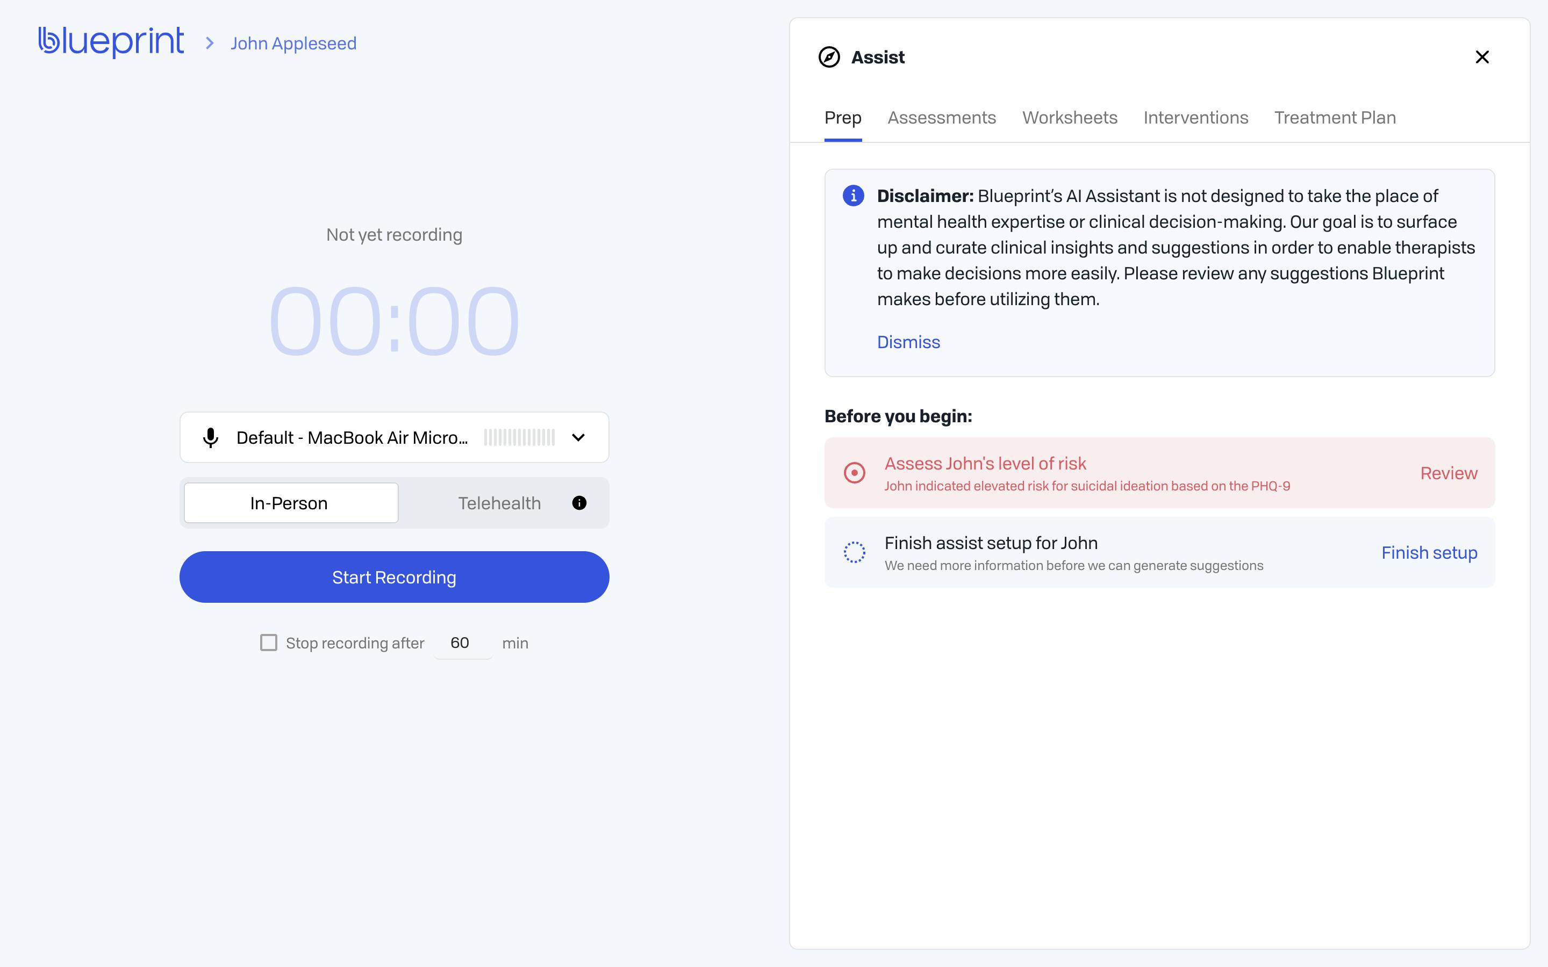Click the breadcrumb chevron arrow
This screenshot has width=1548, height=967.
tap(209, 44)
